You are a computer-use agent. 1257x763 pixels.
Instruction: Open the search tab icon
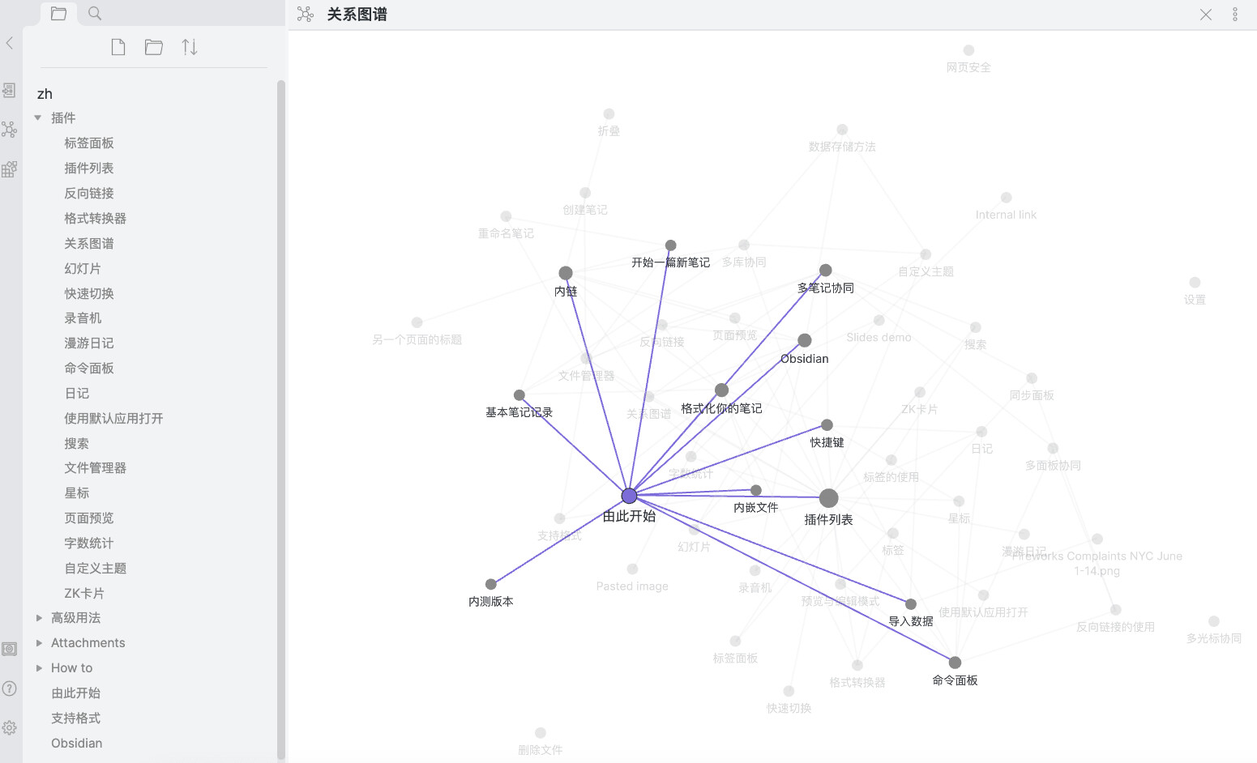coord(95,13)
